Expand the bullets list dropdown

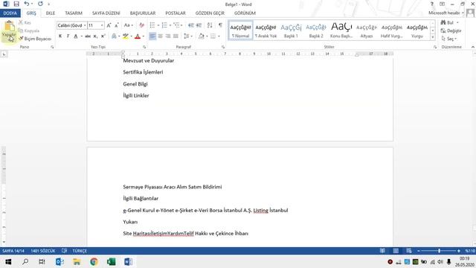(x=158, y=25)
